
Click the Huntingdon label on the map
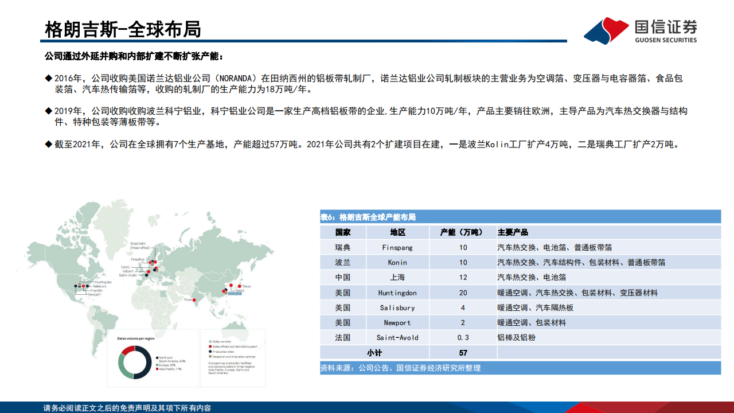pos(103,282)
